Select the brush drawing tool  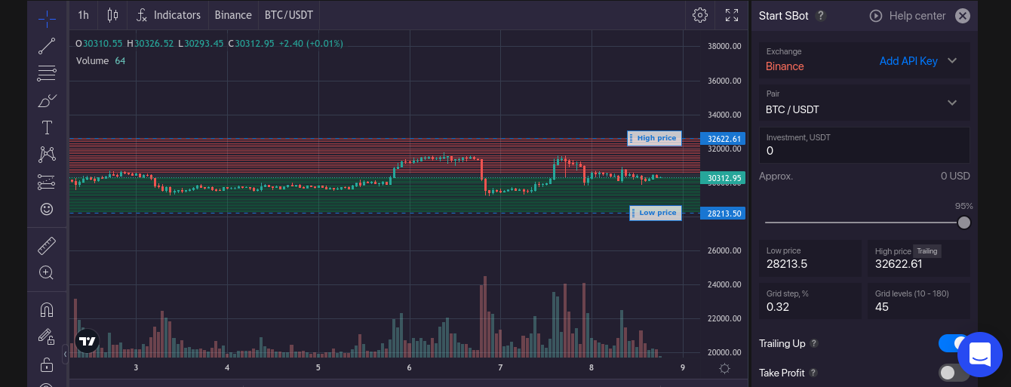[x=47, y=100]
